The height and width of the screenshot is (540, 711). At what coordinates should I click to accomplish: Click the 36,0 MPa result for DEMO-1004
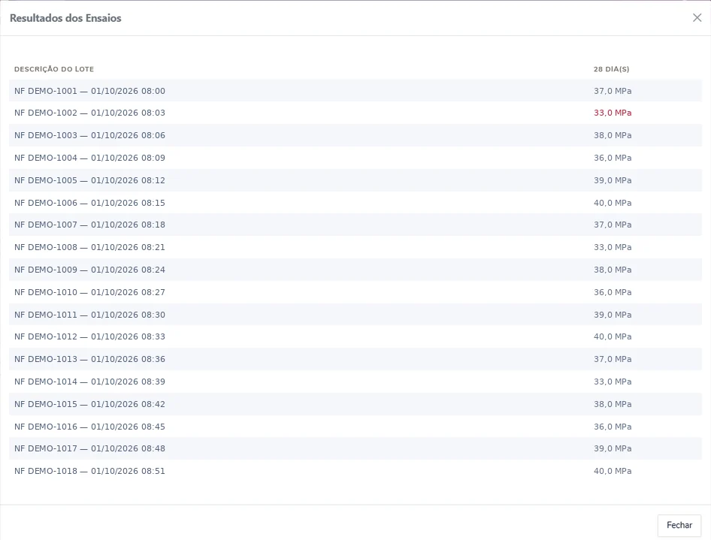point(613,158)
